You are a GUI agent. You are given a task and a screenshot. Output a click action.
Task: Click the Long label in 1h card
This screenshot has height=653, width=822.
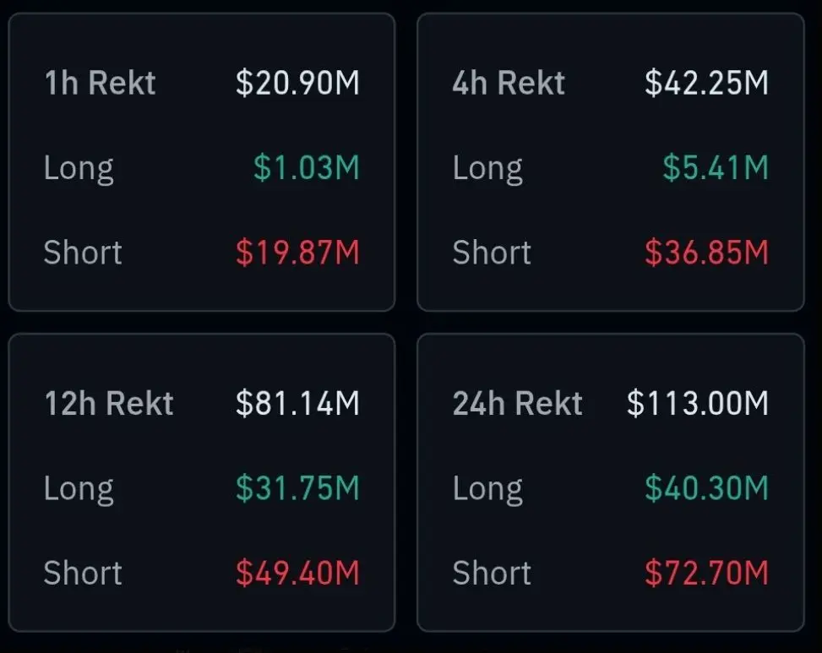79,170
